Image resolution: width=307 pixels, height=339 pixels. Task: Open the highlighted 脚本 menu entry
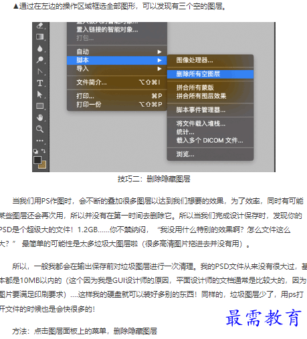pyautogui.click(x=117, y=60)
